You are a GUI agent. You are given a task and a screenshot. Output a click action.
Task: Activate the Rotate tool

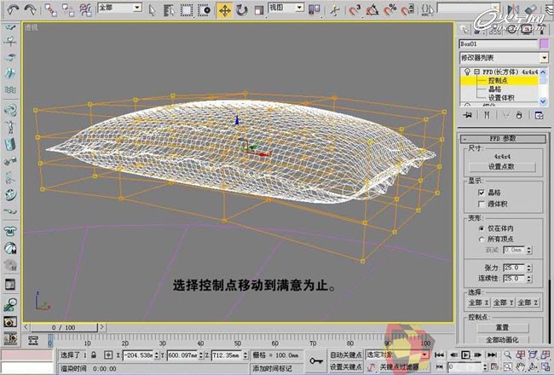(x=242, y=10)
